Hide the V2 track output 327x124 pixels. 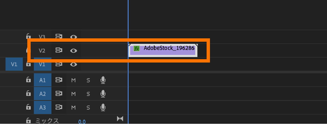[74, 50]
